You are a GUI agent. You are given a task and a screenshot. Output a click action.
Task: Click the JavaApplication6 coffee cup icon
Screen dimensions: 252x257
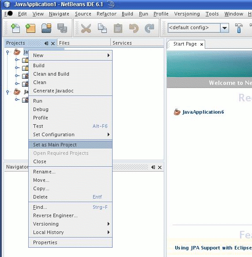coord(177,112)
